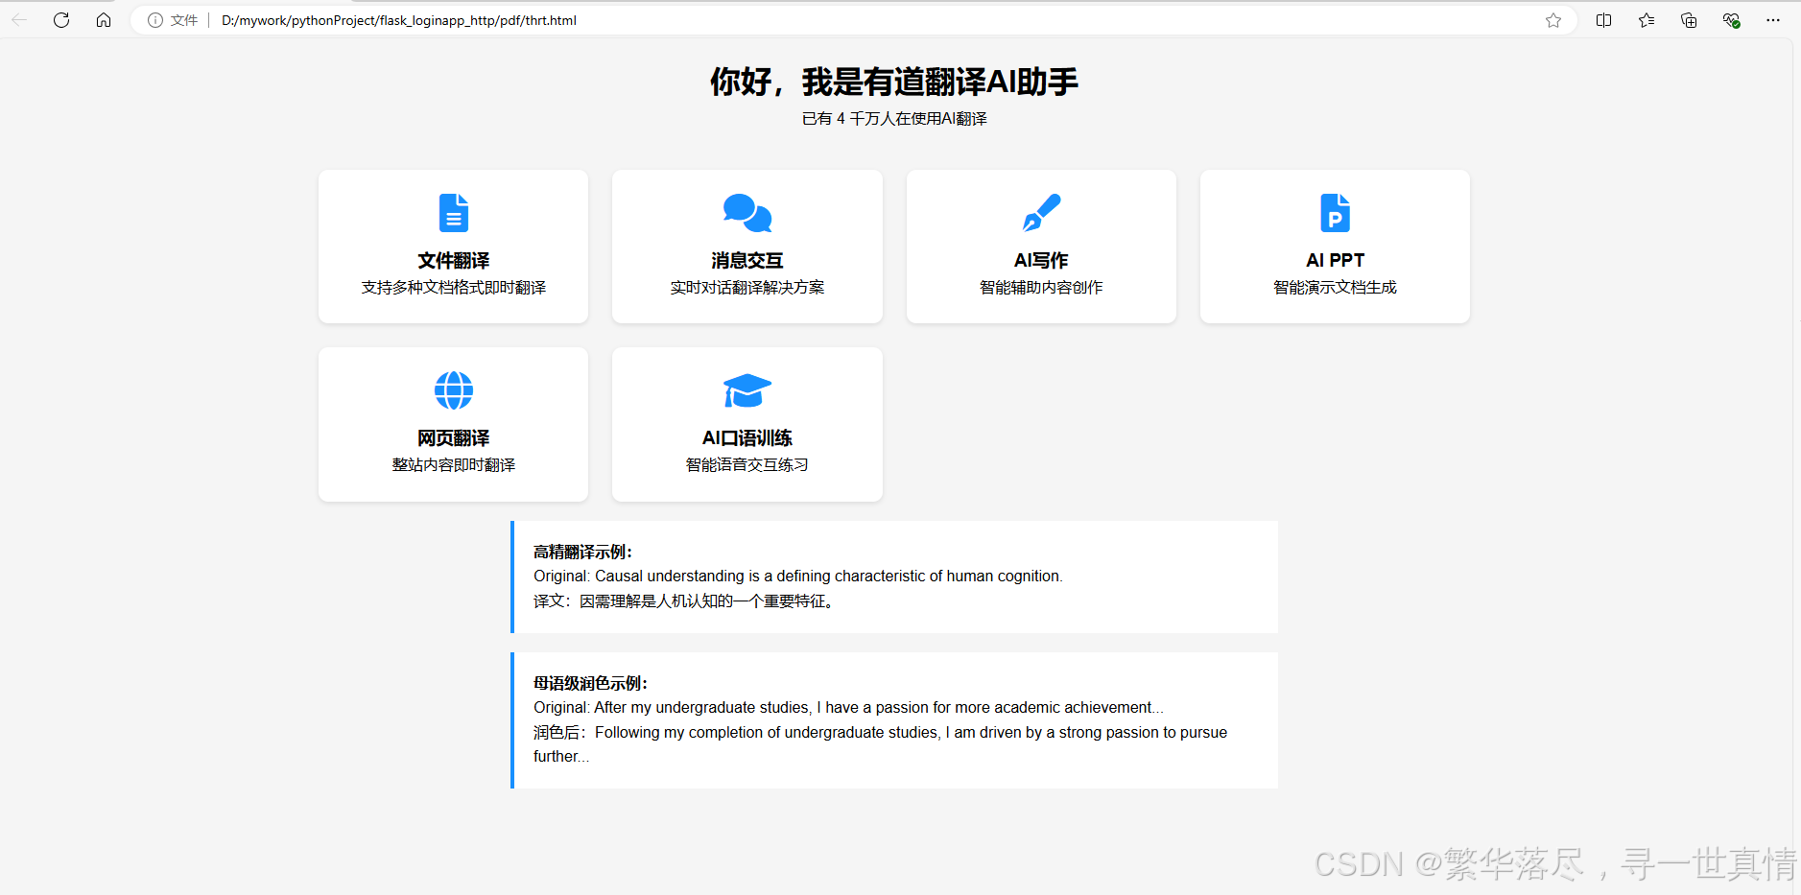This screenshot has height=895, width=1801.
Task: Open browser essentials heart icon
Action: [1731, 20]
